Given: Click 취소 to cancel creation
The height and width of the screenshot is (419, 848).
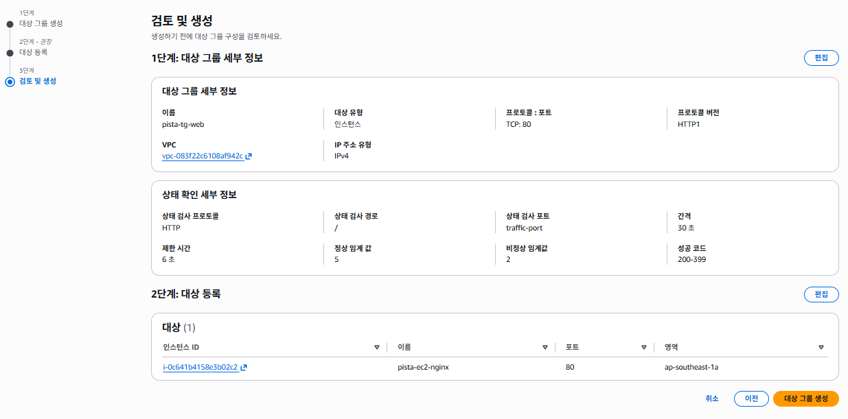Looking at the screenshot, I should [712, 398].
